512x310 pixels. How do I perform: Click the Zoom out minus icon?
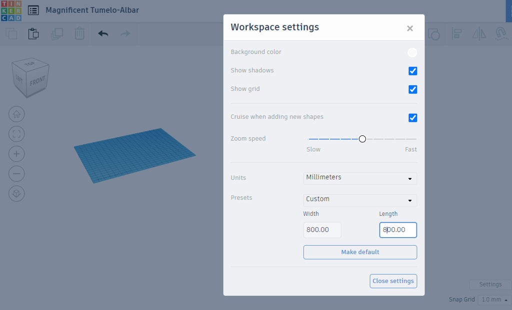(16, 174)
